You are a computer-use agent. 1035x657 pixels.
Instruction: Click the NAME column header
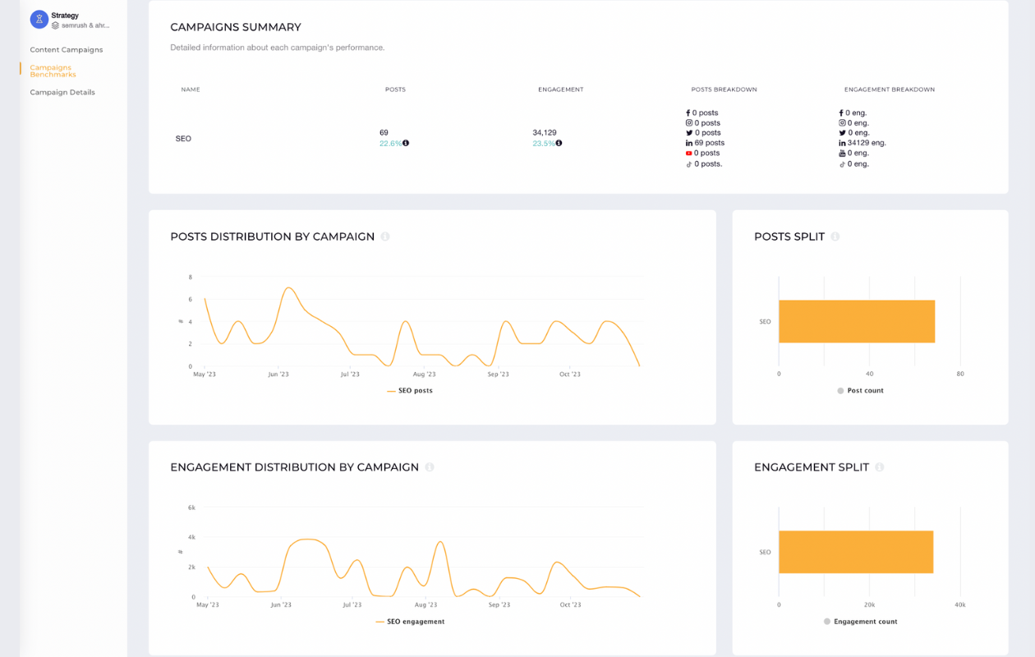(x=191, y=90)
